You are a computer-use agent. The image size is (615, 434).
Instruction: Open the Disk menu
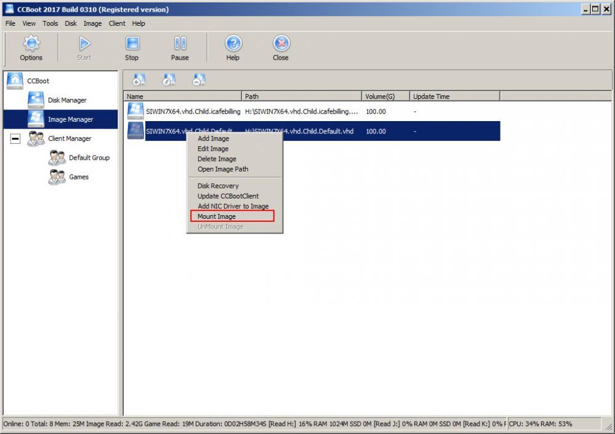tap(71, 23)
